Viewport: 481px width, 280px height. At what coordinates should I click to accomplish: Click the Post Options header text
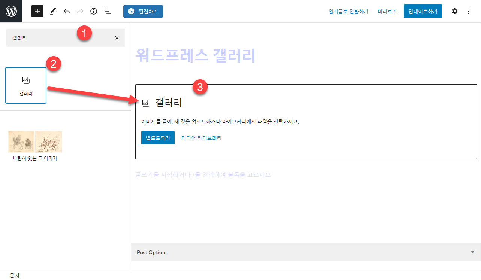click(152, 252)
